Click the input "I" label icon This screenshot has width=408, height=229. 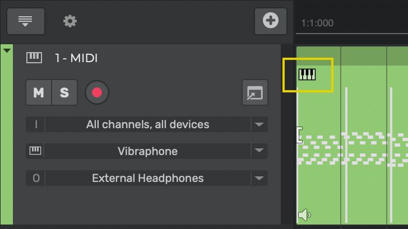point(36,124)
